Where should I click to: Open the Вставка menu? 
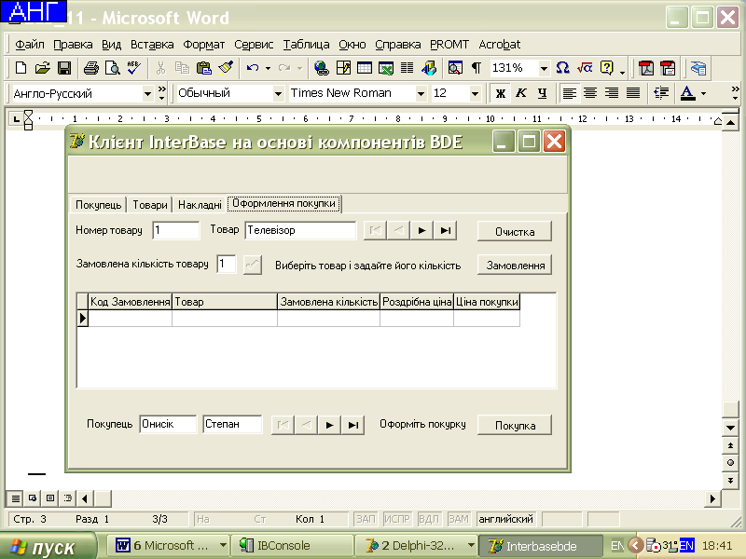pos(152,45)
